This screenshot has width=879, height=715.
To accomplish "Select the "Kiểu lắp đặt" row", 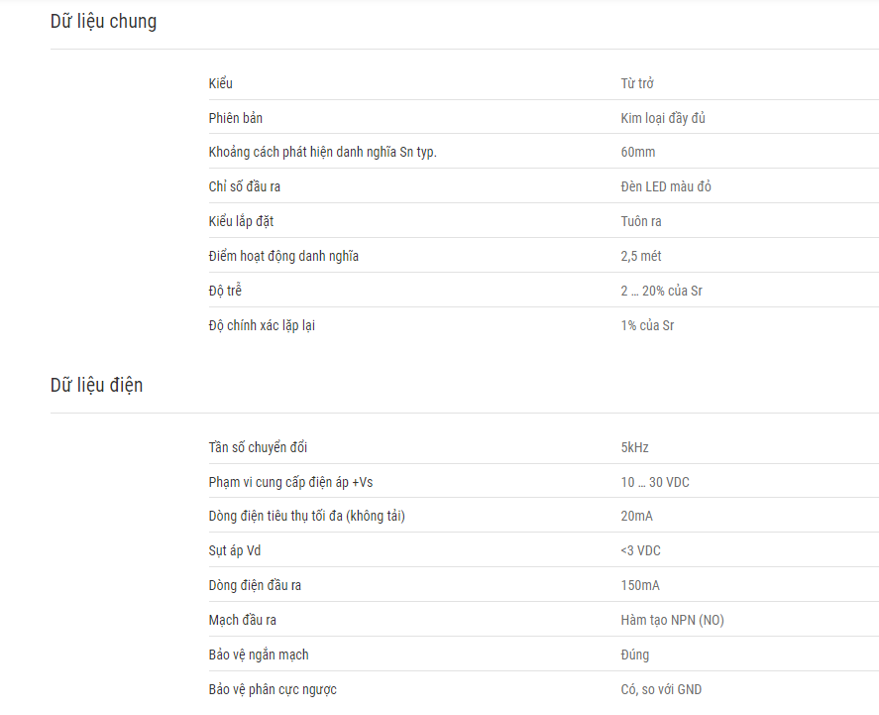I will click(544, 221).
